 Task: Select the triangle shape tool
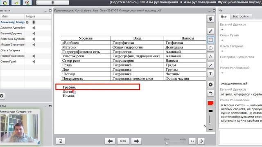click(210, 57)
